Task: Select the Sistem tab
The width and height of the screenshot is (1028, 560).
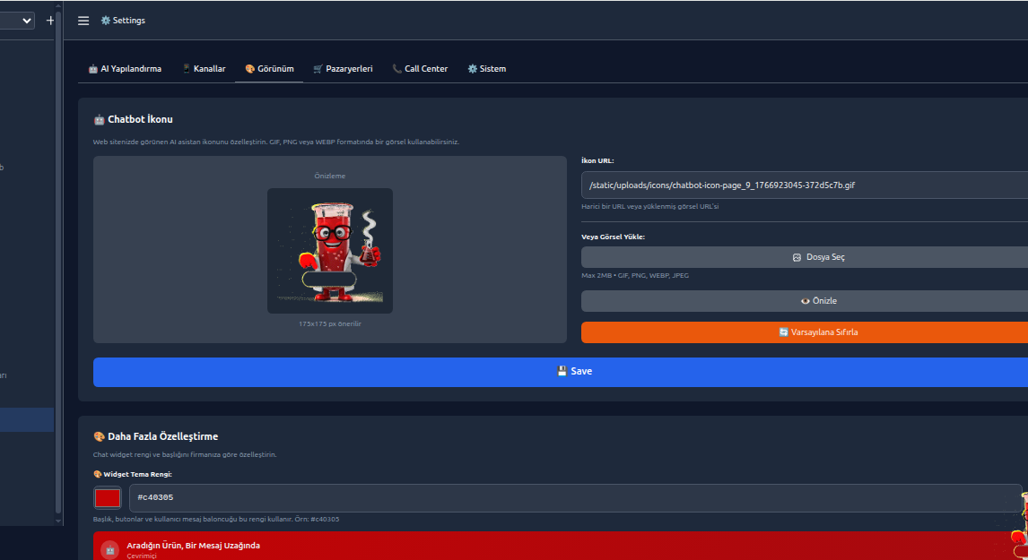Action: pos(486,67)
